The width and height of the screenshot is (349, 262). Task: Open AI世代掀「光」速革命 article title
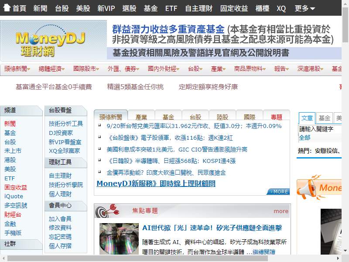coord(212,228)
